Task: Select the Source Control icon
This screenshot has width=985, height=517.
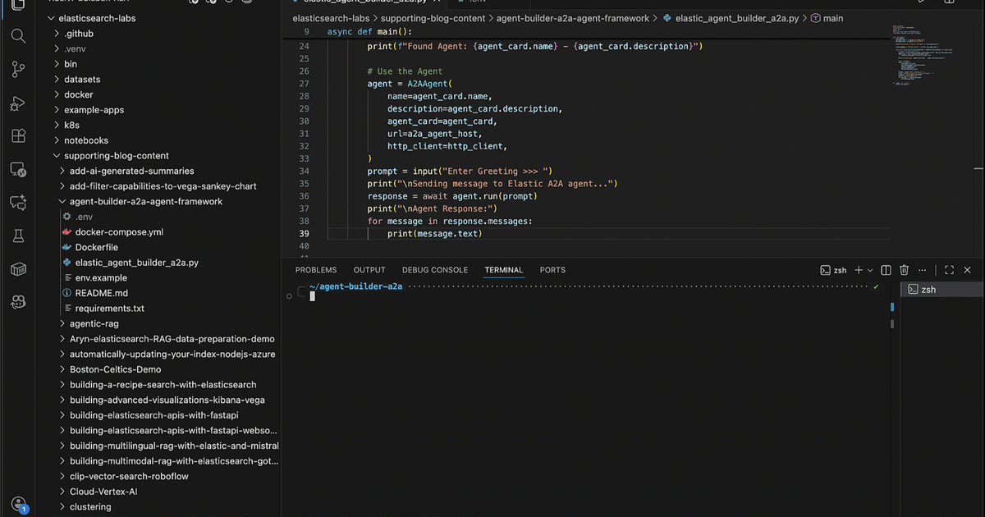Action: (17, 69)
